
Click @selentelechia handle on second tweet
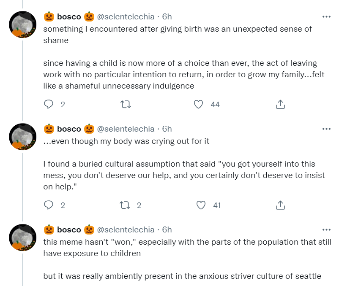click(126, 129)
